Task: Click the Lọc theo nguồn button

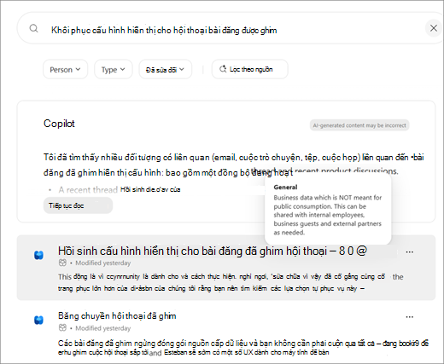Action: click(x=249, y=69)
